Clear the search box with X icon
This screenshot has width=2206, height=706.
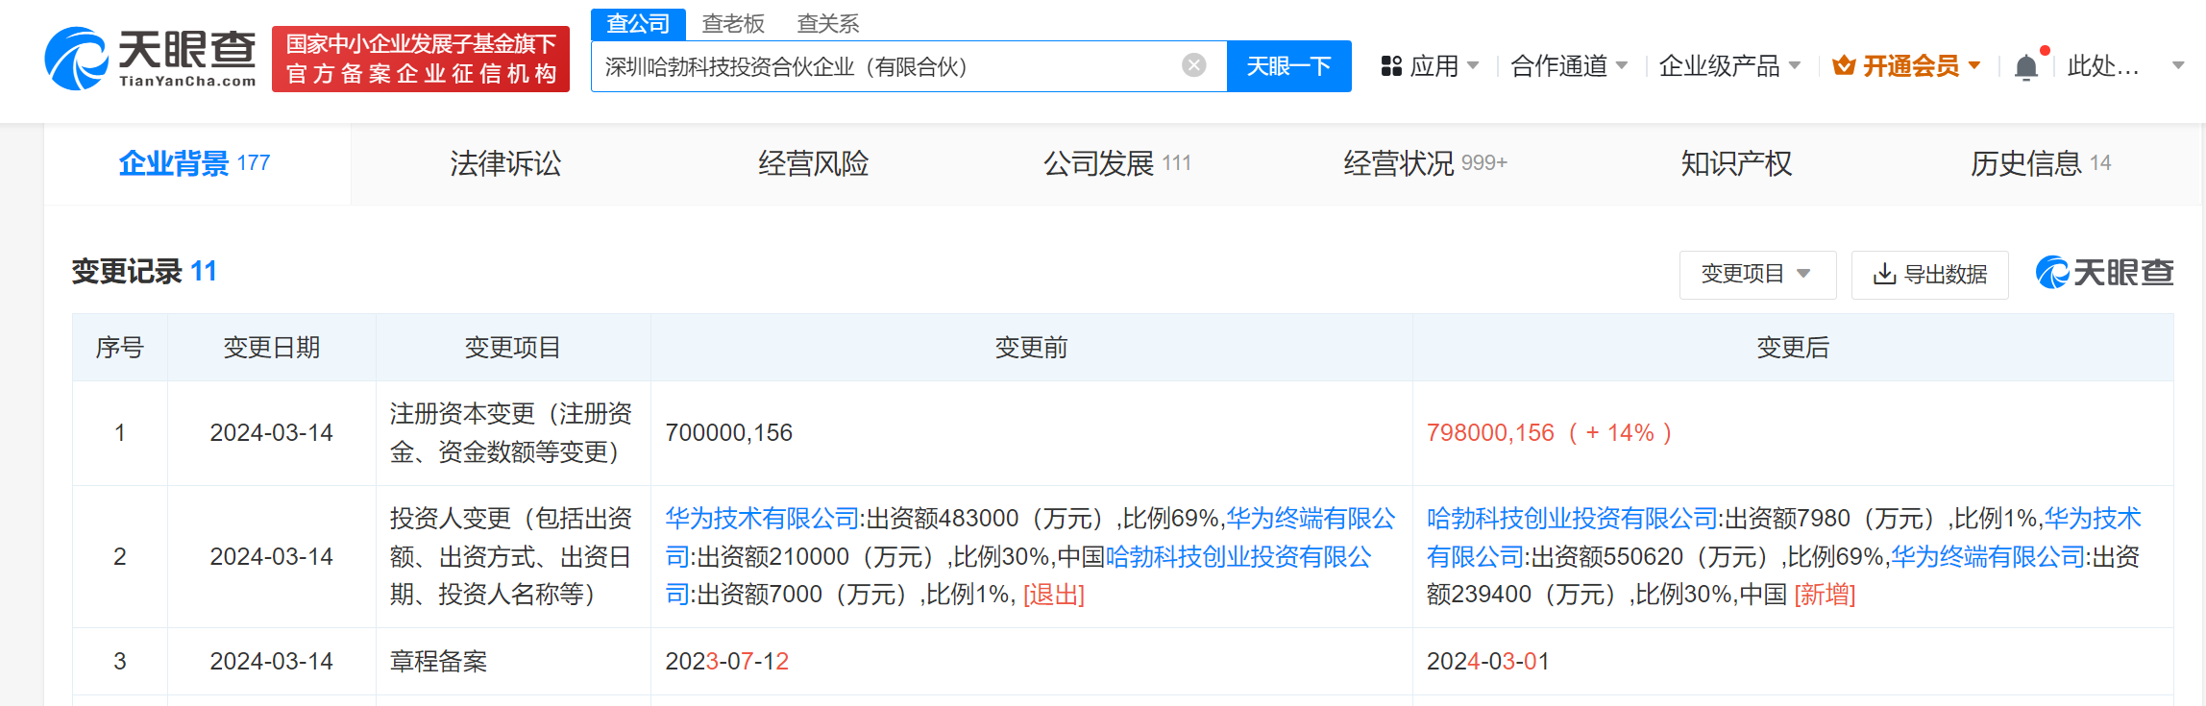point(1193,65)
